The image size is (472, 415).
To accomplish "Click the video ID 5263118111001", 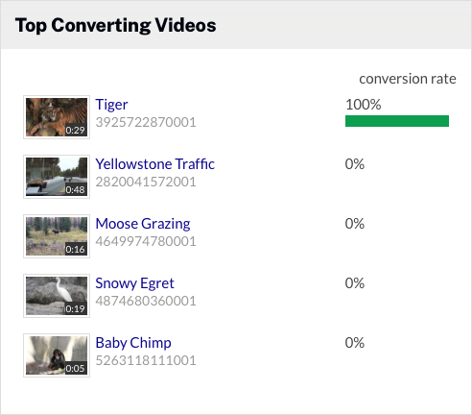I will (x=146, y=360).
